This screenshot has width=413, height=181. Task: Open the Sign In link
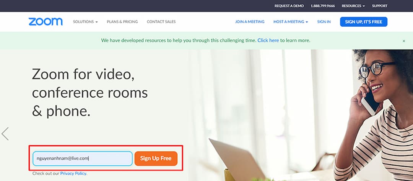tap(324, 22)
